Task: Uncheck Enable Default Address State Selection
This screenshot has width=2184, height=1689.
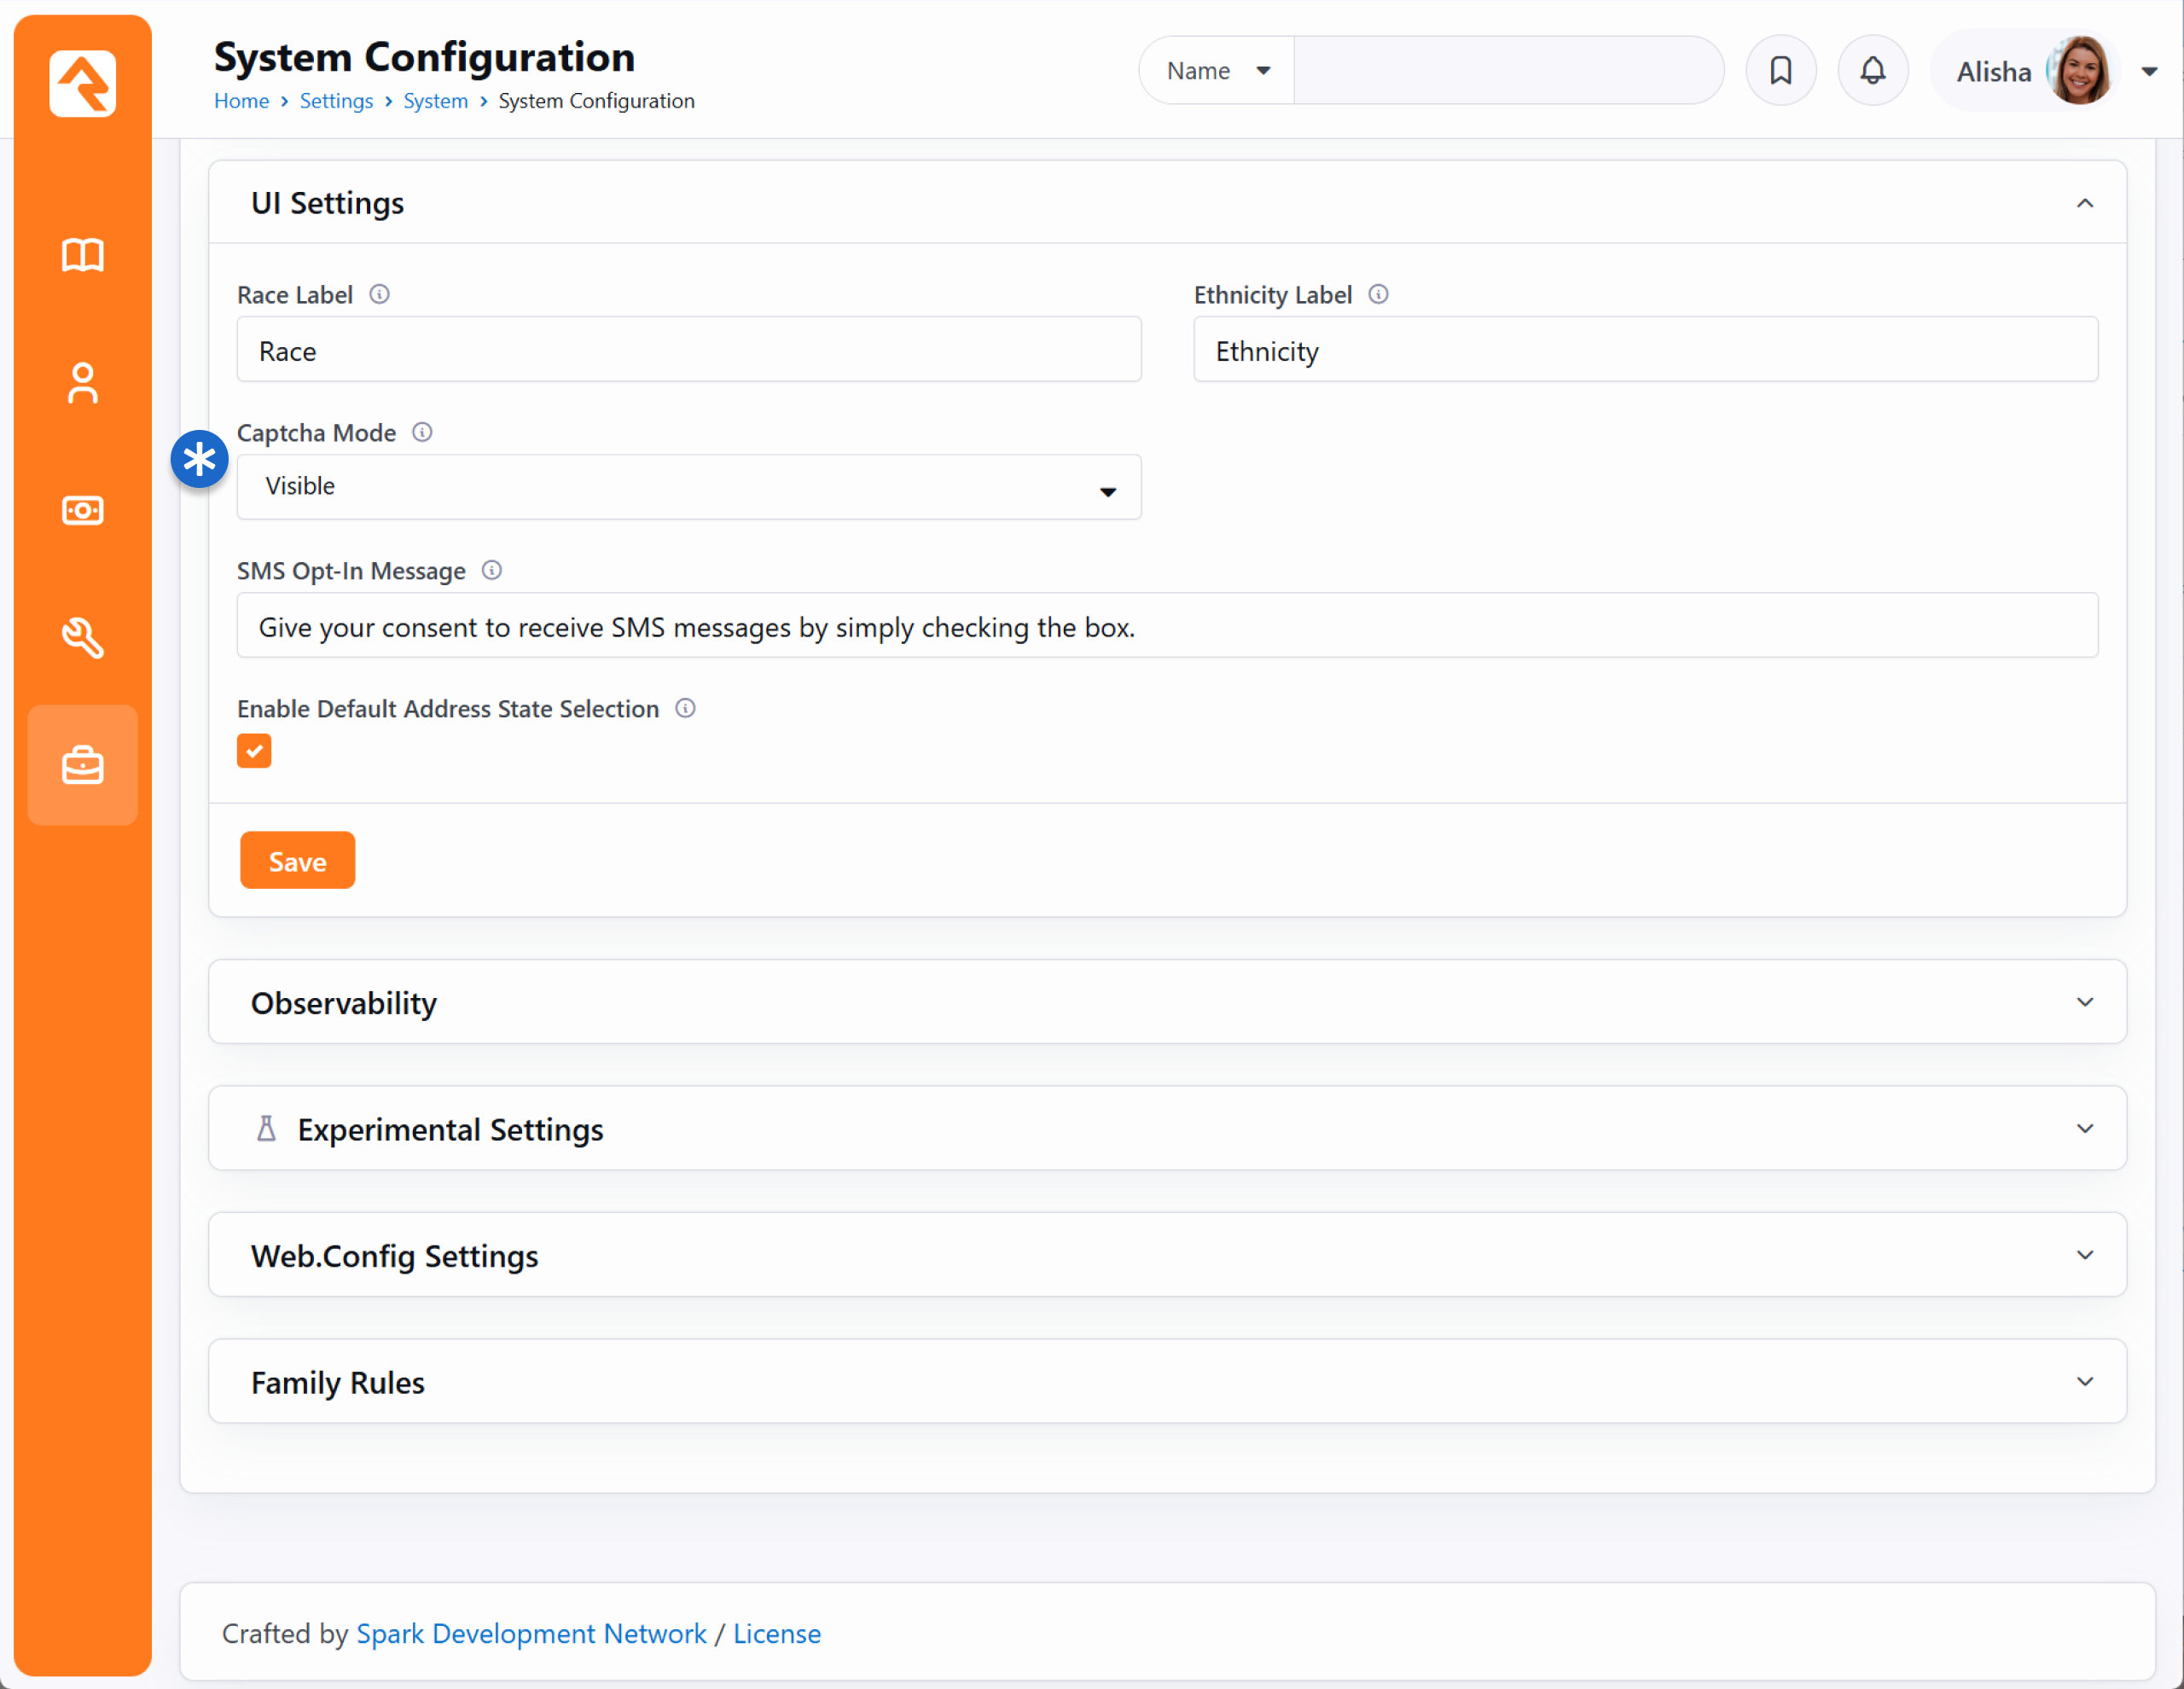Action: click(x=254, y=751)
